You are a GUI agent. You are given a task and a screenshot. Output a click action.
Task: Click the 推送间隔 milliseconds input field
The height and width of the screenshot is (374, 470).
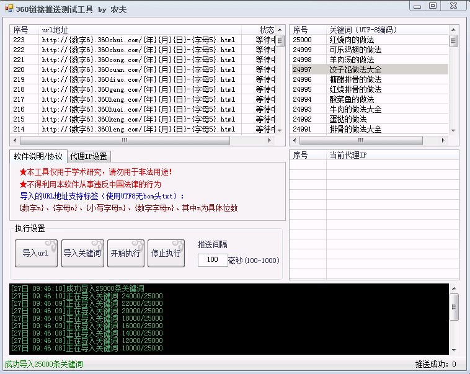tap(213, 260)
